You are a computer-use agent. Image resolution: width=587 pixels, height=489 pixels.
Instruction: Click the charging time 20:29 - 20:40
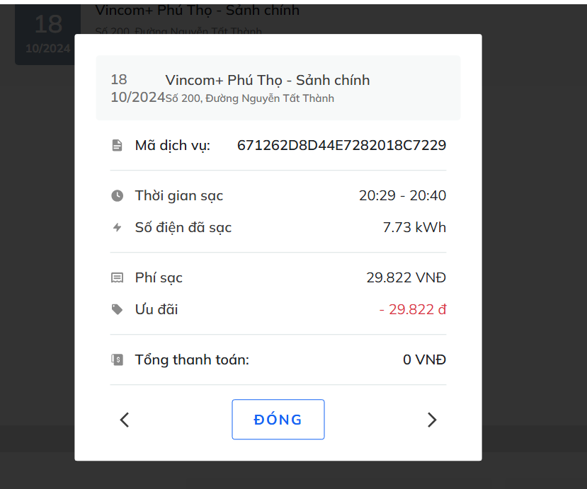402,195
